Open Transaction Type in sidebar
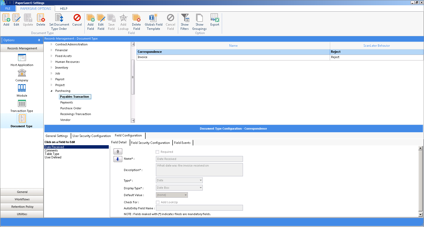The width and height of the screenshot is (424, 227). pyautogui.click(x=22, y=106)
